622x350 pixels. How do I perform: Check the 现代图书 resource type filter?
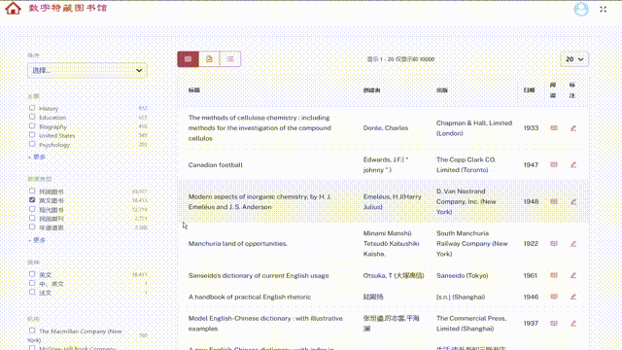point(32,209)
